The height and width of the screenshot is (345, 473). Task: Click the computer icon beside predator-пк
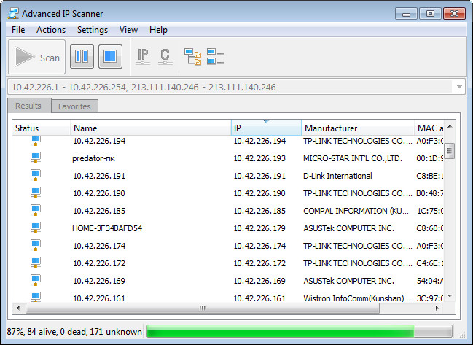coord(35,158)
